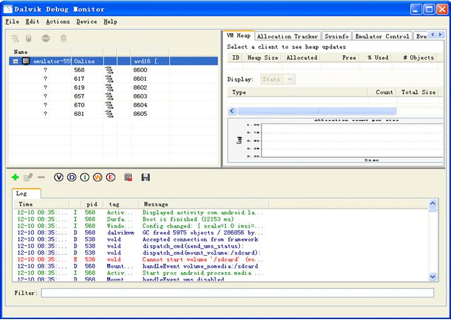Click the remove log filter minus icon
This screenshot has height=326, width=451.
click(41, 177)
